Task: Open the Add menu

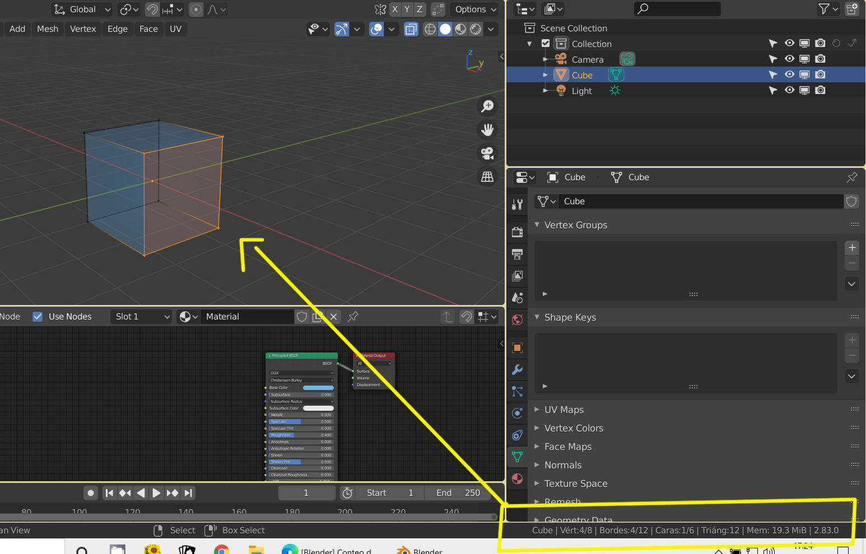Action: pyautogui.click(x=17, y=29)
